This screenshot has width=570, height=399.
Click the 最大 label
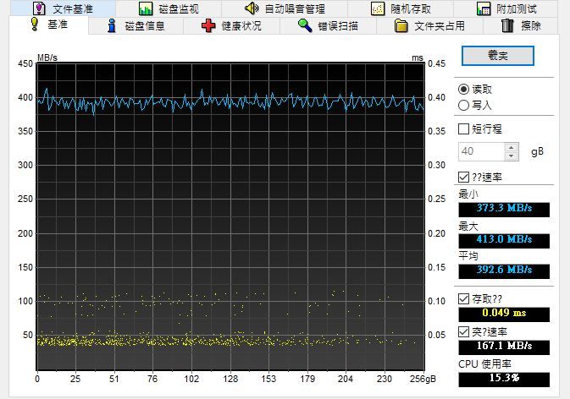click(x=468, y=226)
